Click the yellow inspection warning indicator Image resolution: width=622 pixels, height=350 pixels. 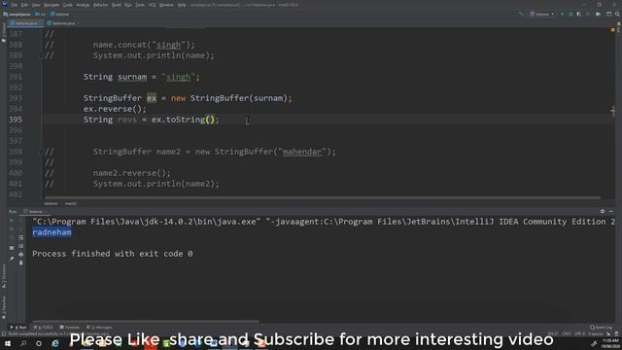(612, 30)
